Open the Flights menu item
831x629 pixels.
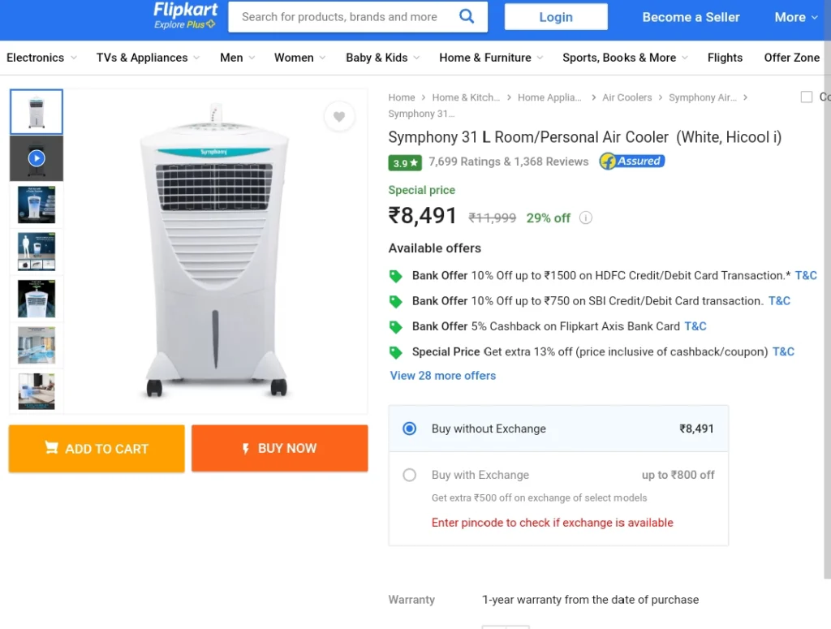[x=725, y=58]
